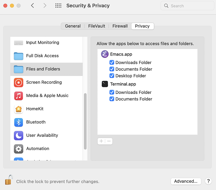Uncheck Emacs Desktop Folder access

[112, 75]
